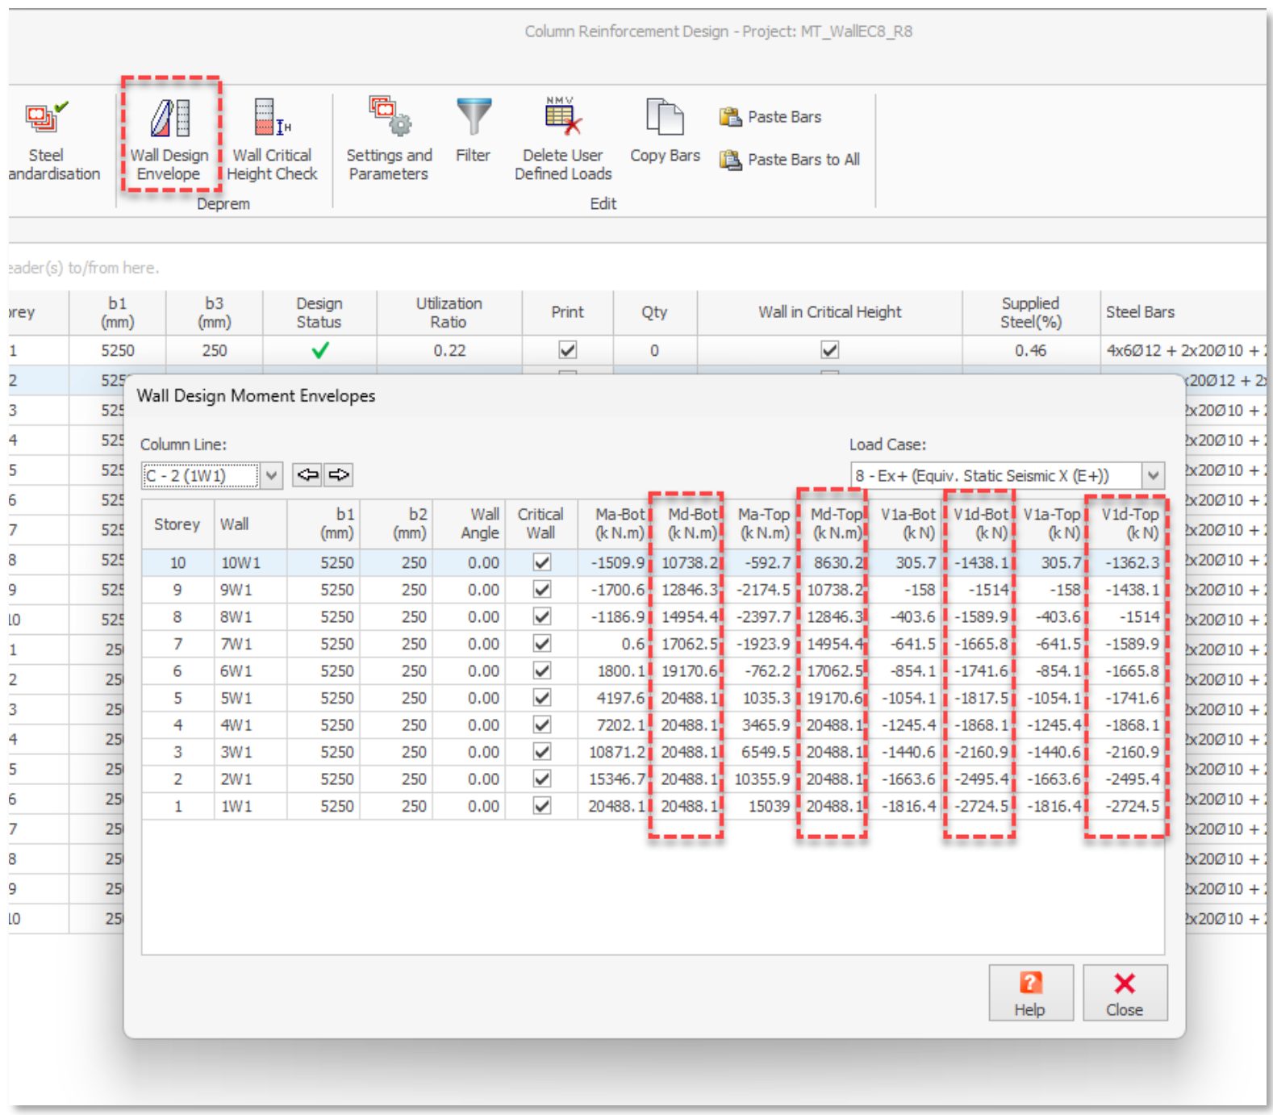The image size is (1273, 1115).
Task: Click the Md-Top column header
Action: [832, 524]
